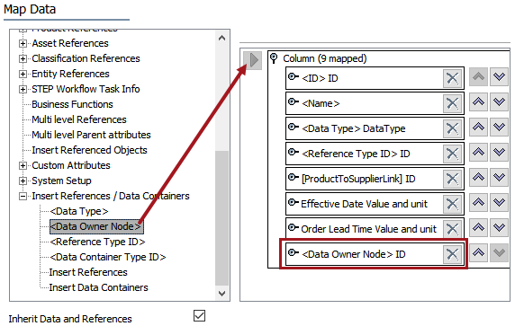Remove the <ID> ID mapped column
This screenshot has width=515, height=326.
452,78
